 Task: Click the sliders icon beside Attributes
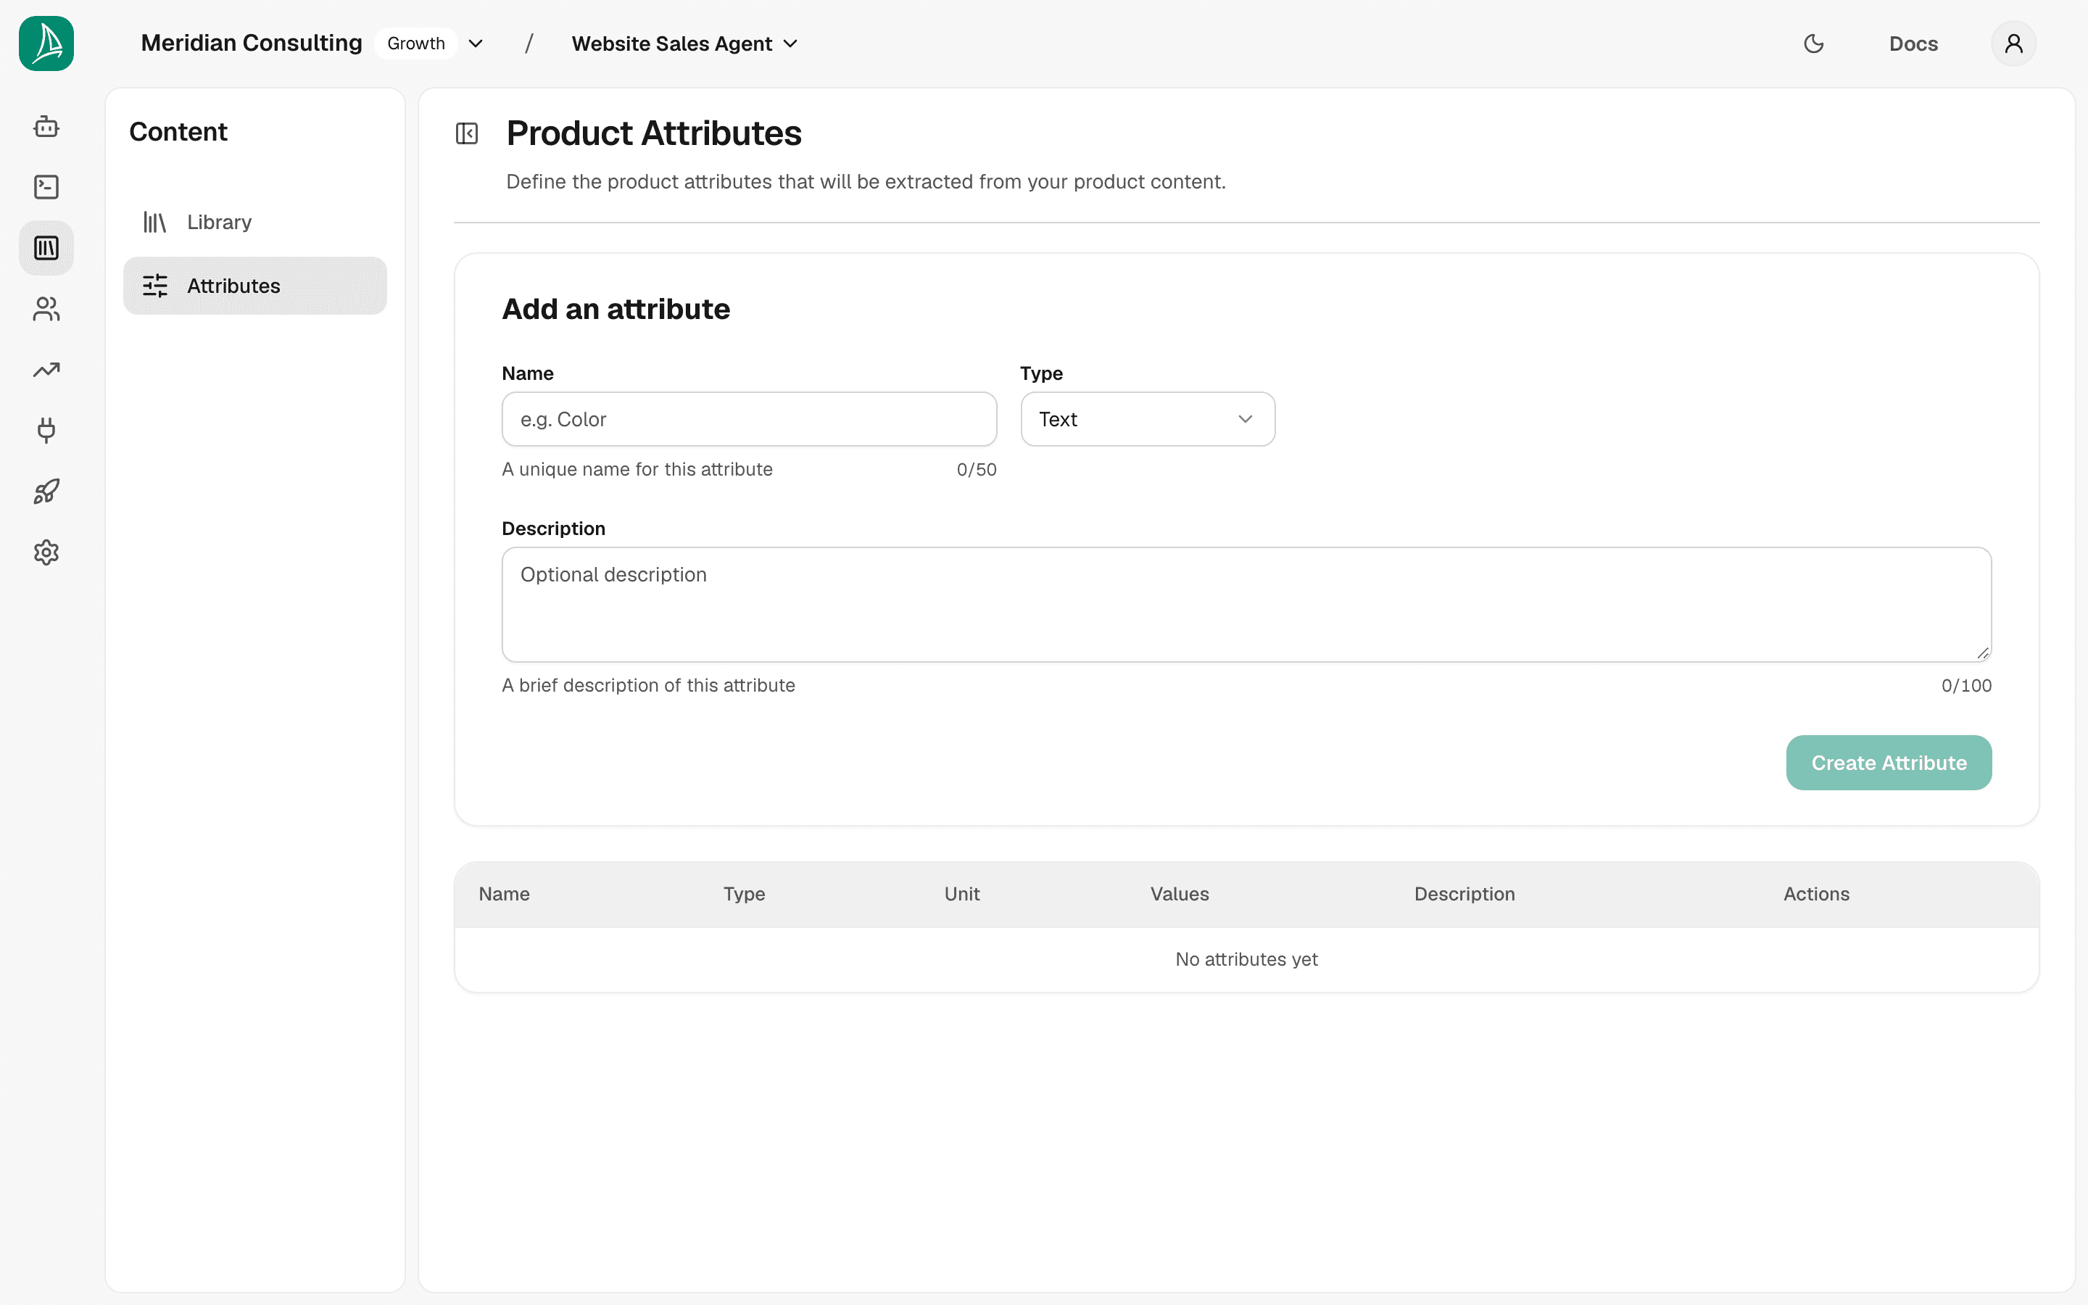point(154,286)
